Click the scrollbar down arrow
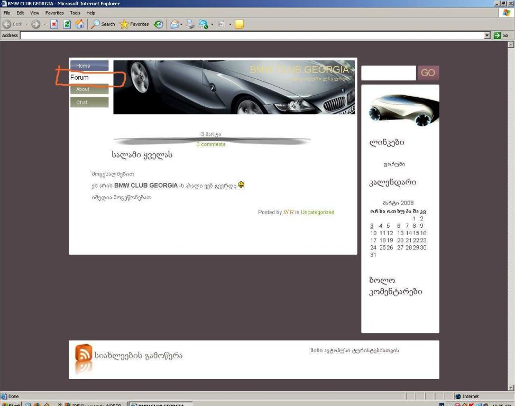 [x=511, y=388]
